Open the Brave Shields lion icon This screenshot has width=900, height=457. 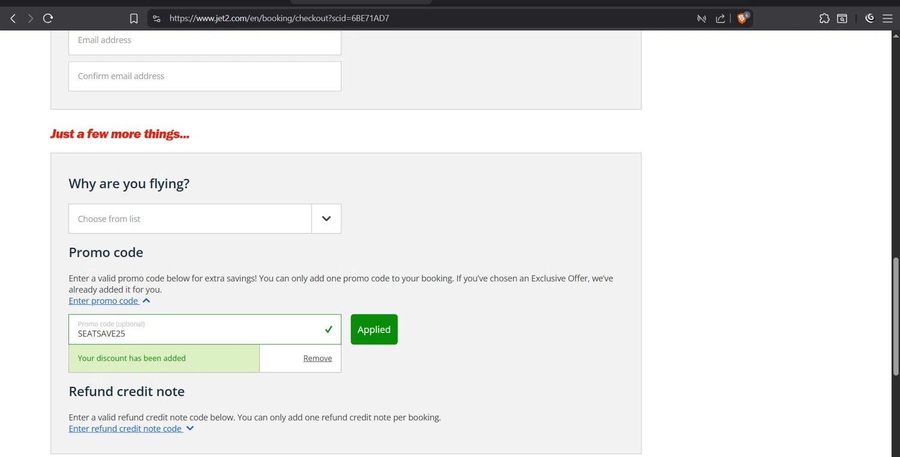coord(742,19)
